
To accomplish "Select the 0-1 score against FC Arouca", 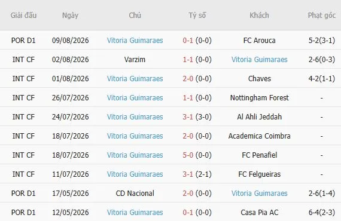I will [x=188, y=41].
